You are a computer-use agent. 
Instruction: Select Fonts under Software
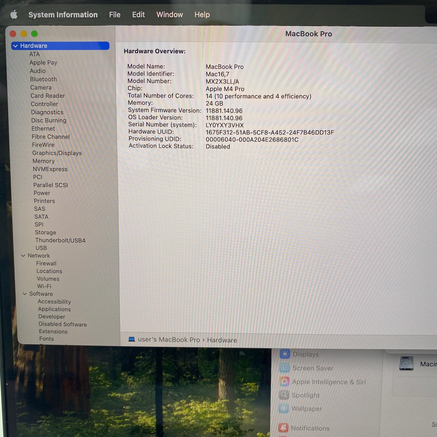(x=47, y=339)
